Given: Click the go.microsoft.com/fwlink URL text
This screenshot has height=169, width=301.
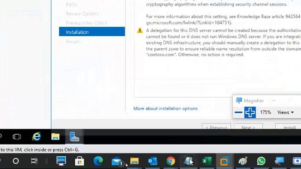Looking at the screenshot, I should pos(189,23).
